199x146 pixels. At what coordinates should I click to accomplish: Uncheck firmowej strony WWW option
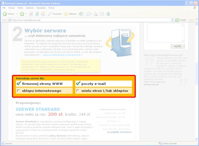click(x=19, y=83)
